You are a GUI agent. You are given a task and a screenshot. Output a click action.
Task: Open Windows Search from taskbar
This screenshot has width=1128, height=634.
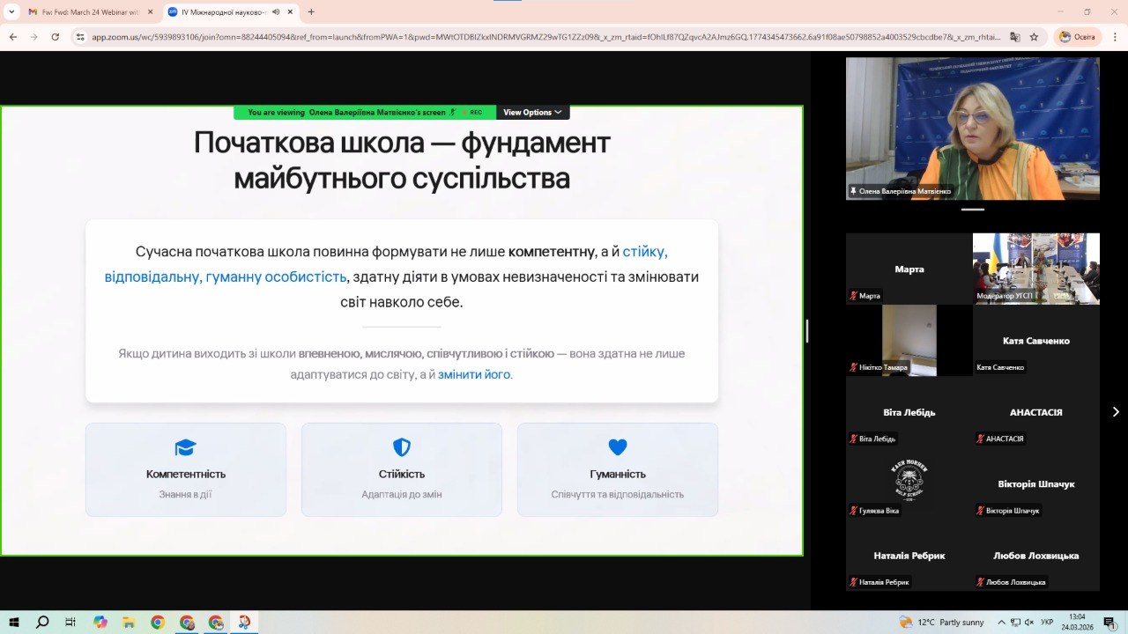tap(42, 622)
